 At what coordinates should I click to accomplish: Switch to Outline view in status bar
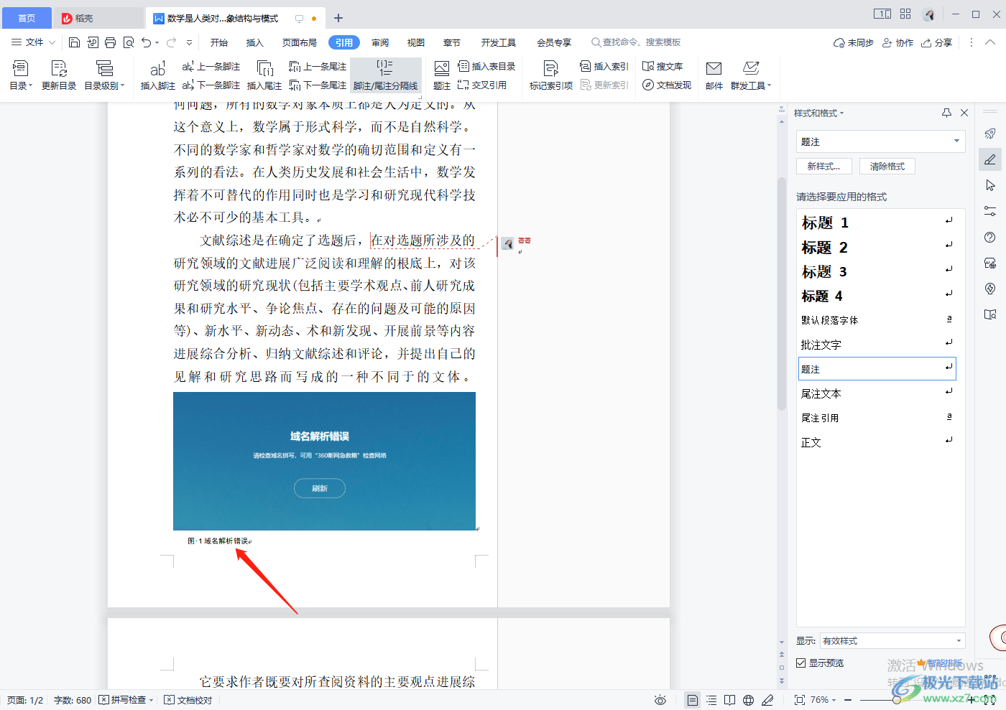pos(711,700)
